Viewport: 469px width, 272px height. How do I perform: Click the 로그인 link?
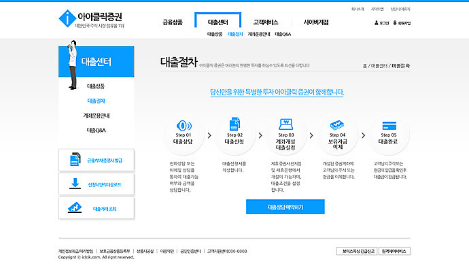(x=384, y=23)
